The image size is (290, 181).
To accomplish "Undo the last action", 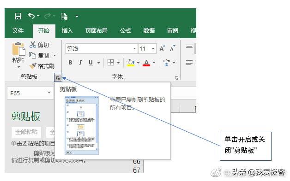I will click(31, 16).
